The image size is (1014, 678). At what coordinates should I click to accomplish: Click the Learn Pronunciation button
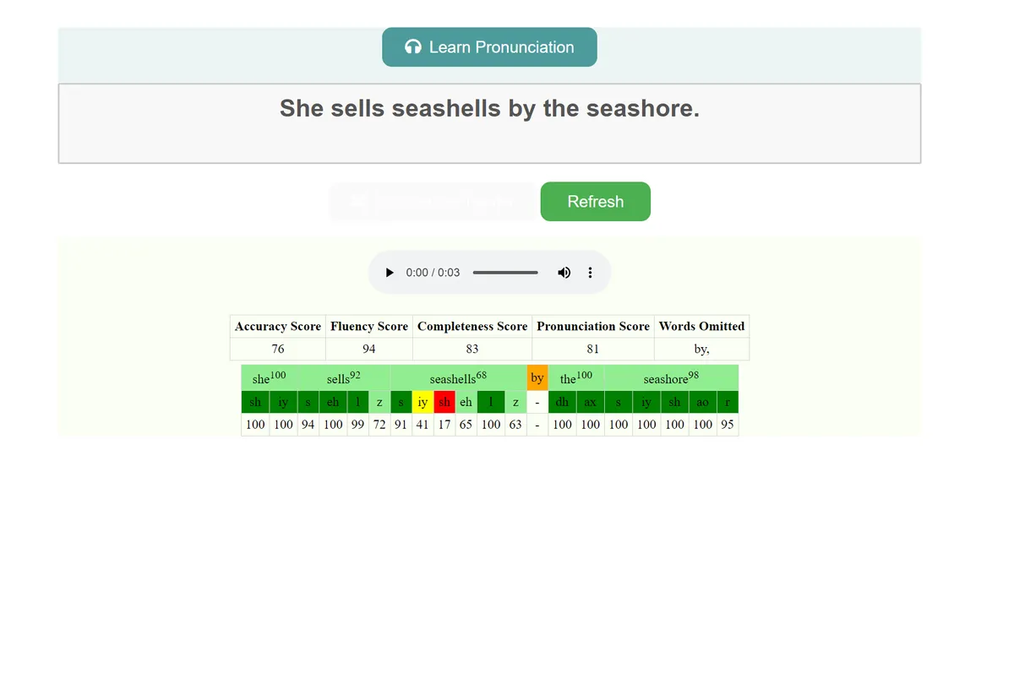click(489, 47)
